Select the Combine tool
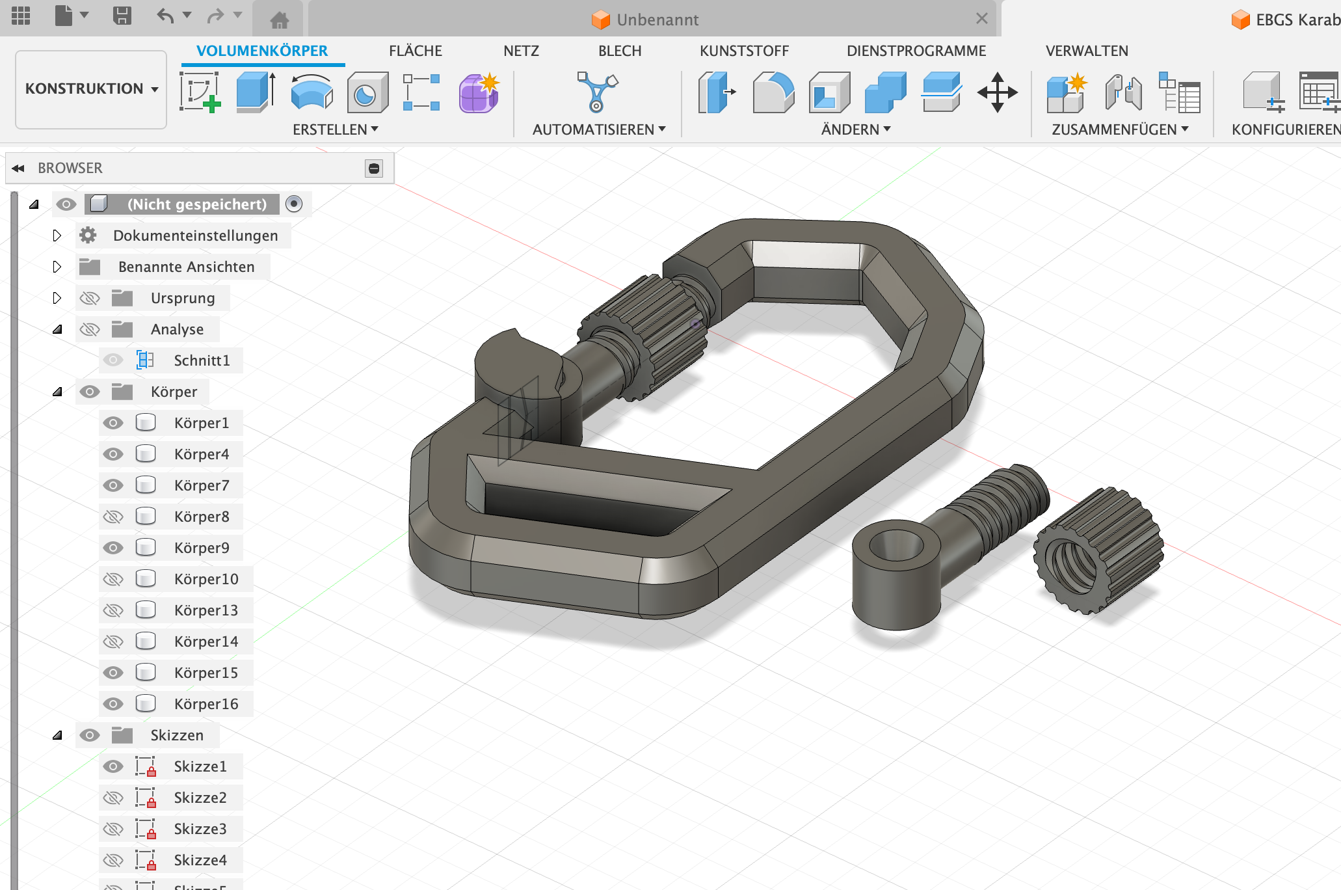1341x890 pixels. (x=885, y=93)
